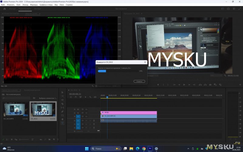Select the Rectangle shape tool
This screenshot has width=243, height=152.
point(63,116)
